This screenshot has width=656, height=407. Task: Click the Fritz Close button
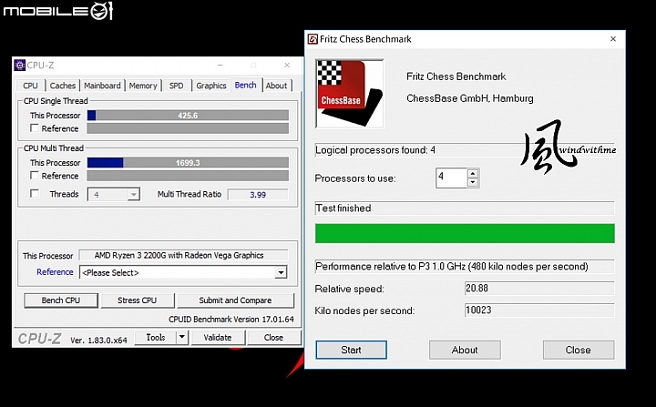(579, 350)
